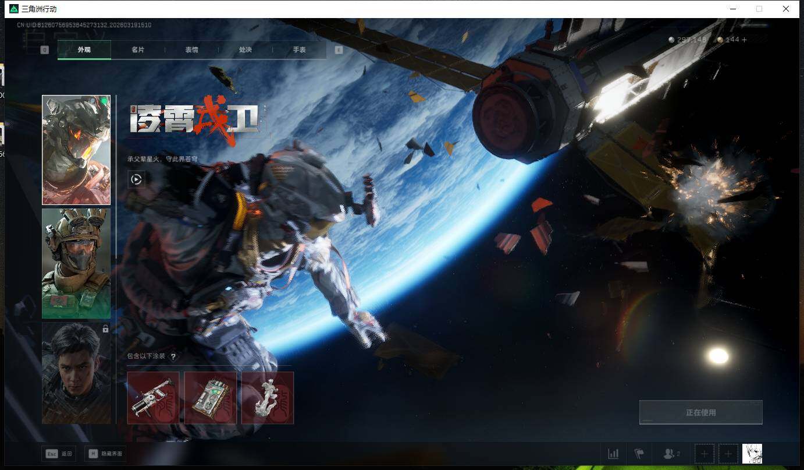
Task: Open the player avatar in bottom bar
Action: pyautogui.click(x=752, y=454)
